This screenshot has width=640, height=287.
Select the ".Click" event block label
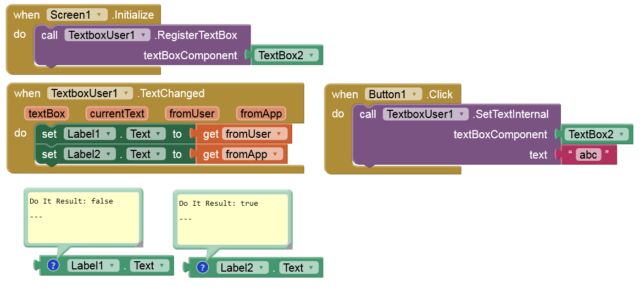pyautogui.click(x=439, y=94)
